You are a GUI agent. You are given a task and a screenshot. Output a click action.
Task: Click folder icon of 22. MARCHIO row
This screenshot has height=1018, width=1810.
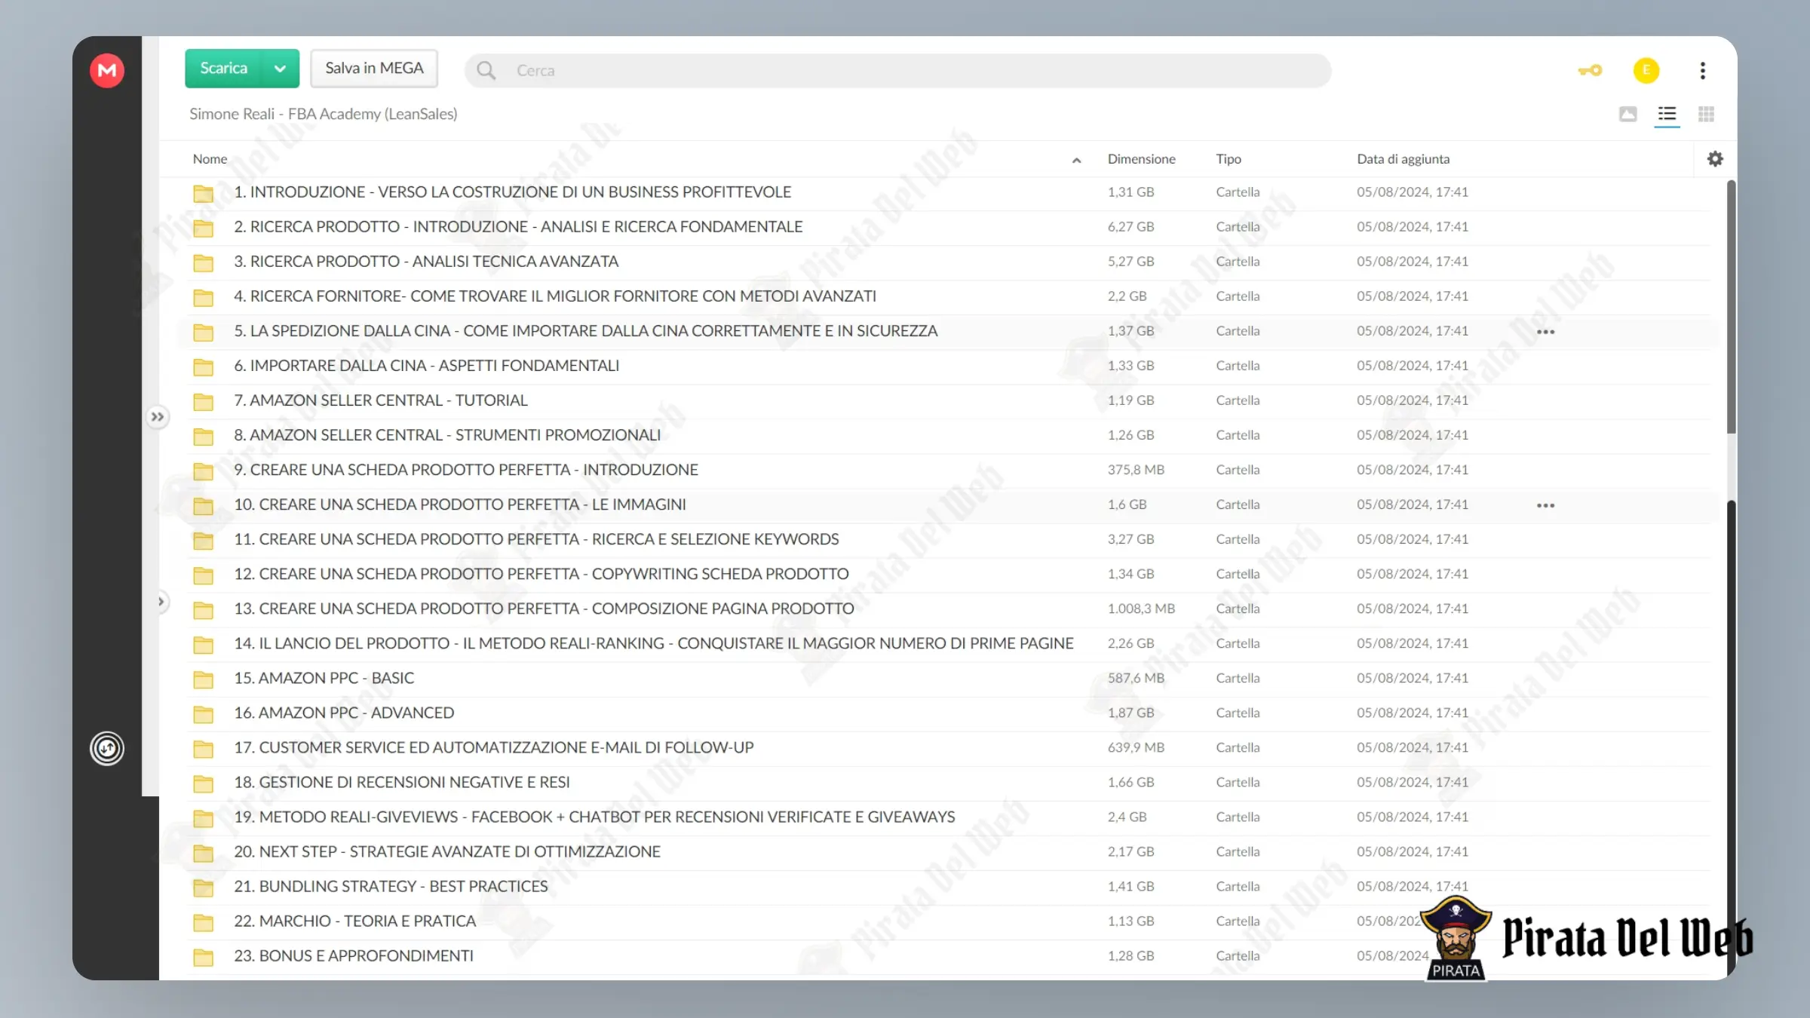pyautogui.click(x=203, y=921)
